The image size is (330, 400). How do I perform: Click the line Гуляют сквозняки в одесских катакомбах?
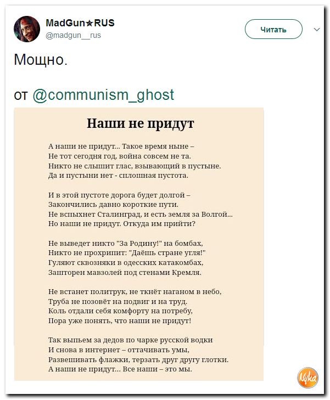click(x=126, y=262)
